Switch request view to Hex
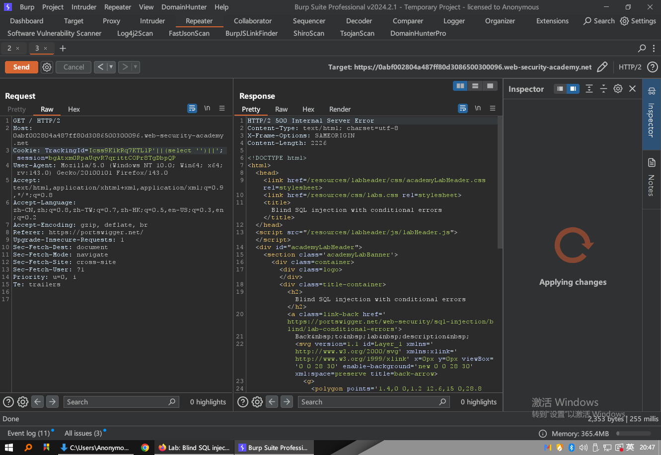The image size is (661, 455). click(74, 109)
